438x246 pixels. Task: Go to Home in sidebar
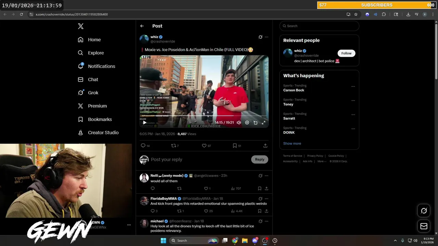pos(89,40)
